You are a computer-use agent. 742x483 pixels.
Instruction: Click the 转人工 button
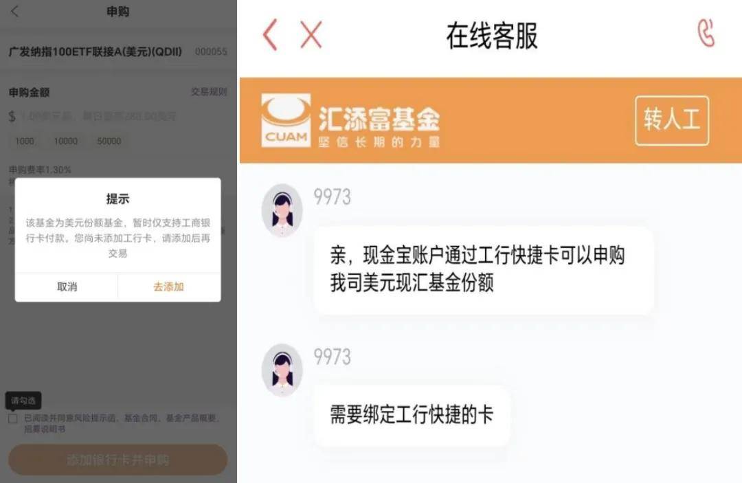click(x=672, y=120)
